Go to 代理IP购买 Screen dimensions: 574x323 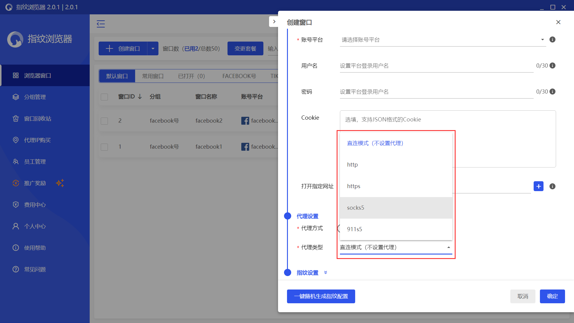pyautogui.click(x=38, y=140)
